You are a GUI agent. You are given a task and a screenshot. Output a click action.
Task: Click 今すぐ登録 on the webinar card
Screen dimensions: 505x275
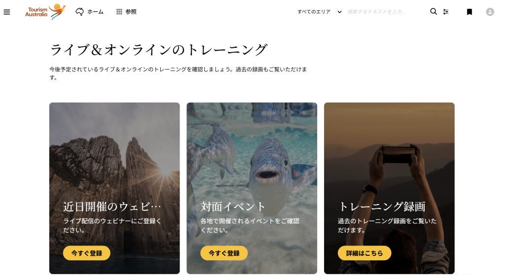click(87, 253)
